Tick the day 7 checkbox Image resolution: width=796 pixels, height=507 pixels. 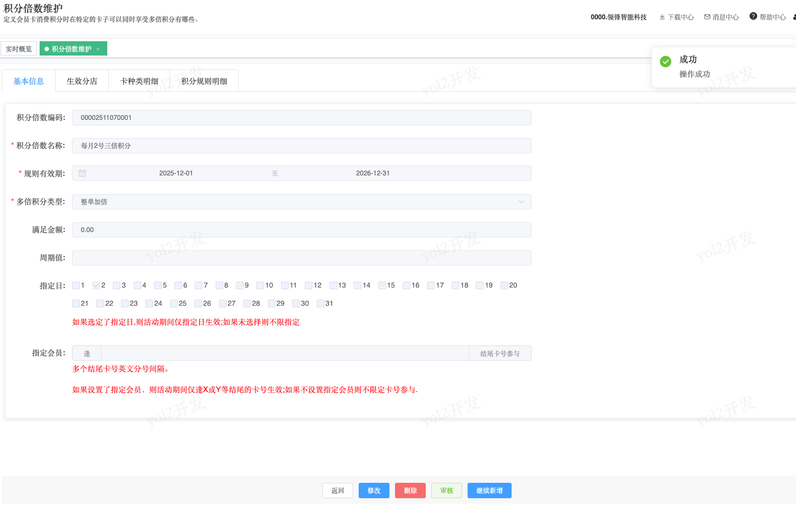click(x=199, y=285)
